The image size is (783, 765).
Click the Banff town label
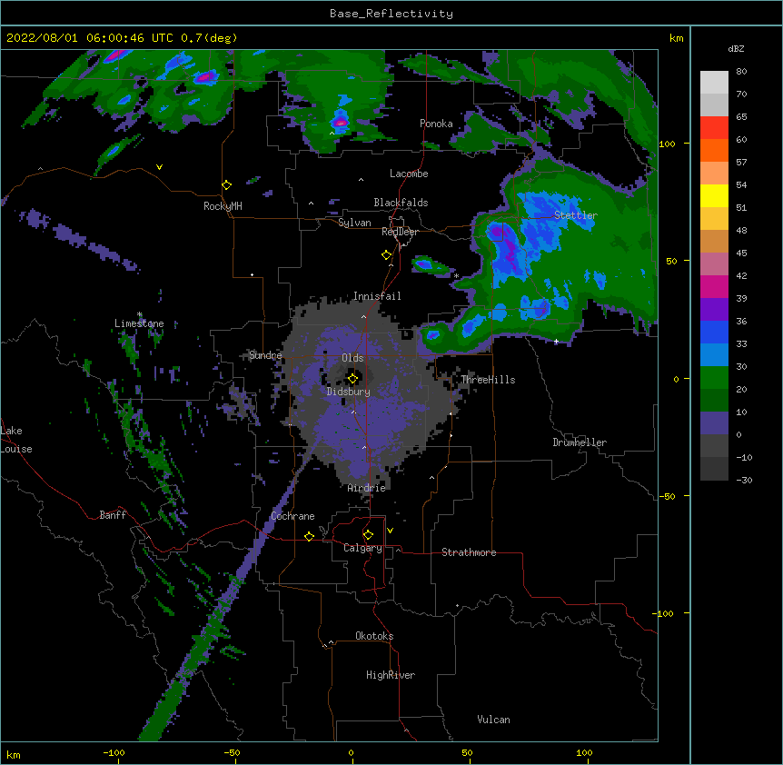click(x=113, y=515)
